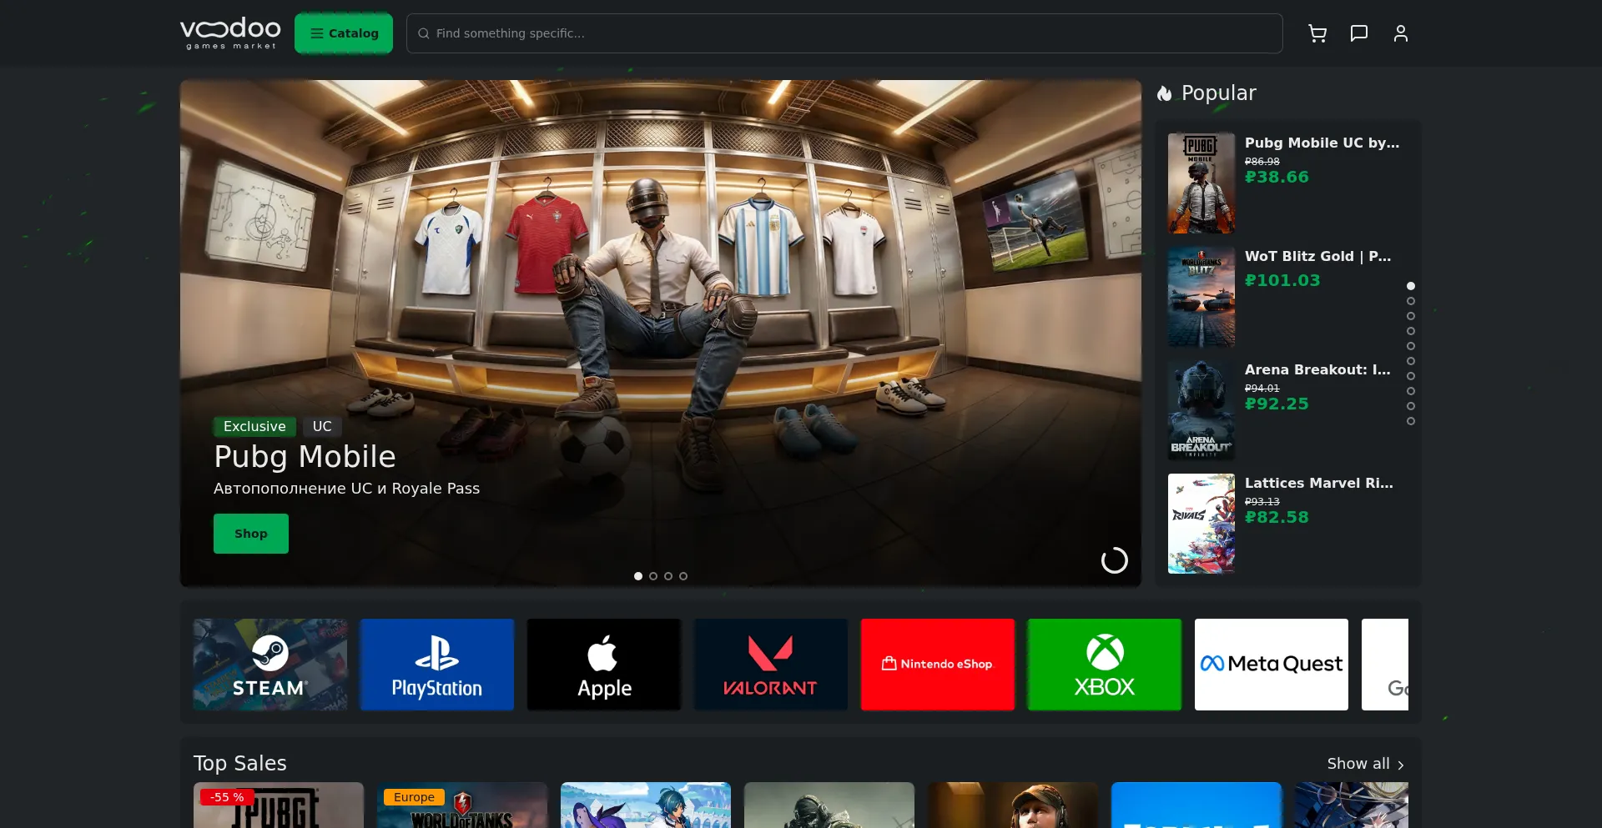The width and height of the screenshot is (1602, 828).
Task: Open the Top Sales card tagged Europe
Action: point(462,805)
